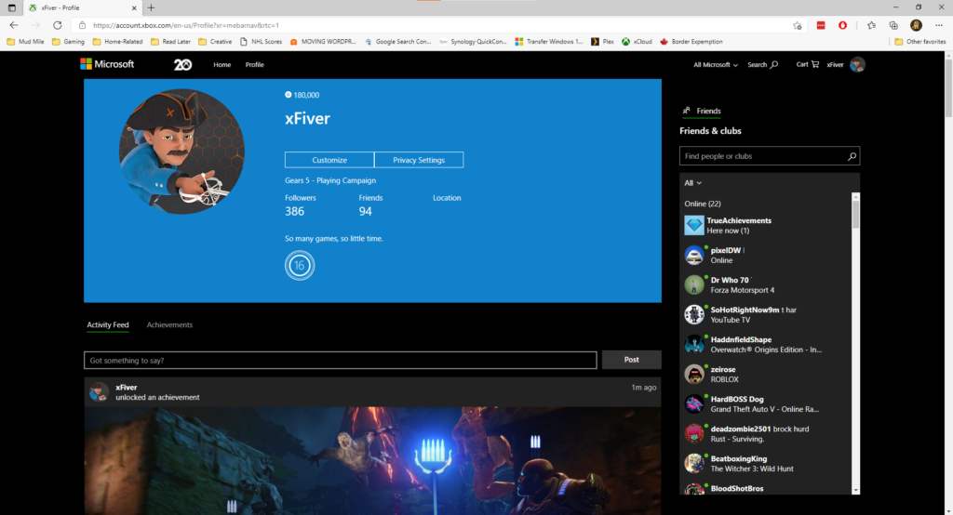
Task: Select the Activity Feed tab
Action: click(108, 325)
